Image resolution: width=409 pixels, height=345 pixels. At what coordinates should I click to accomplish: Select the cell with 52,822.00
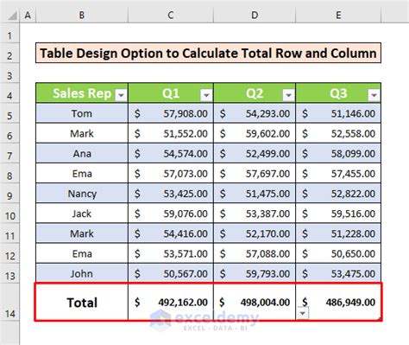coord(338,194)
